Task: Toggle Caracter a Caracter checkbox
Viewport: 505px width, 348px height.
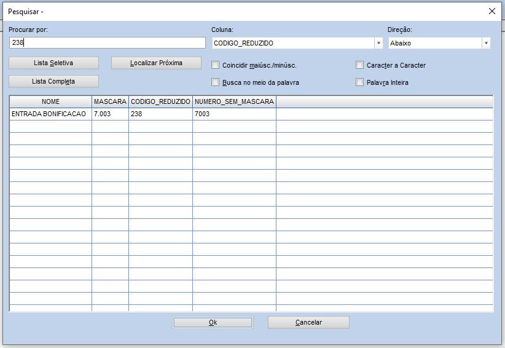Action: [x=360, y=65]
